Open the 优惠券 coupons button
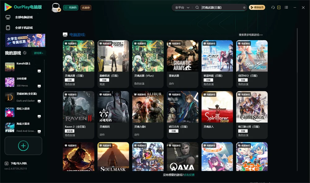The image size is (310, 183). (86, 7)
